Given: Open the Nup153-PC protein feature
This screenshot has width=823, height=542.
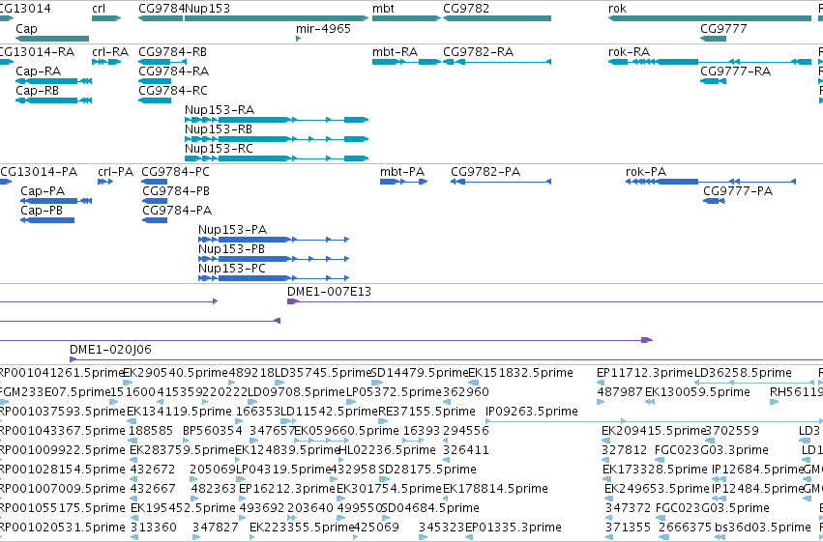Looking at the screenshot, I should coord(274,278).
